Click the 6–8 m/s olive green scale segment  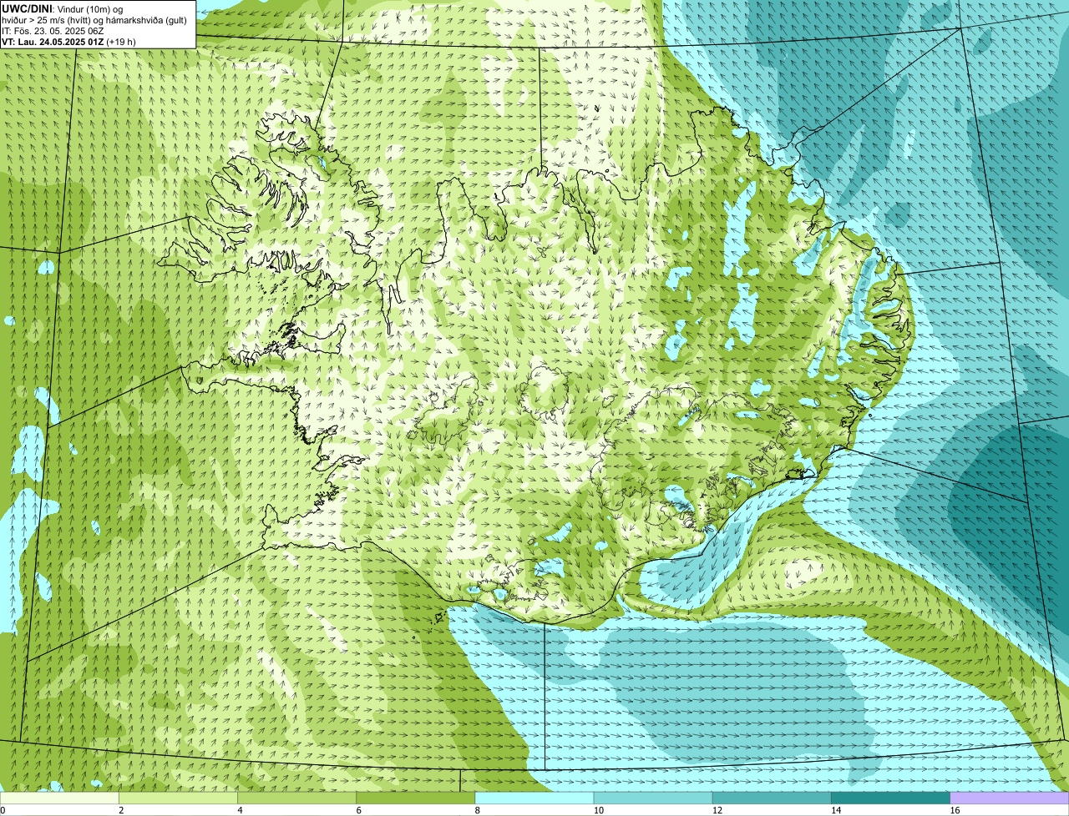[416, 798]
